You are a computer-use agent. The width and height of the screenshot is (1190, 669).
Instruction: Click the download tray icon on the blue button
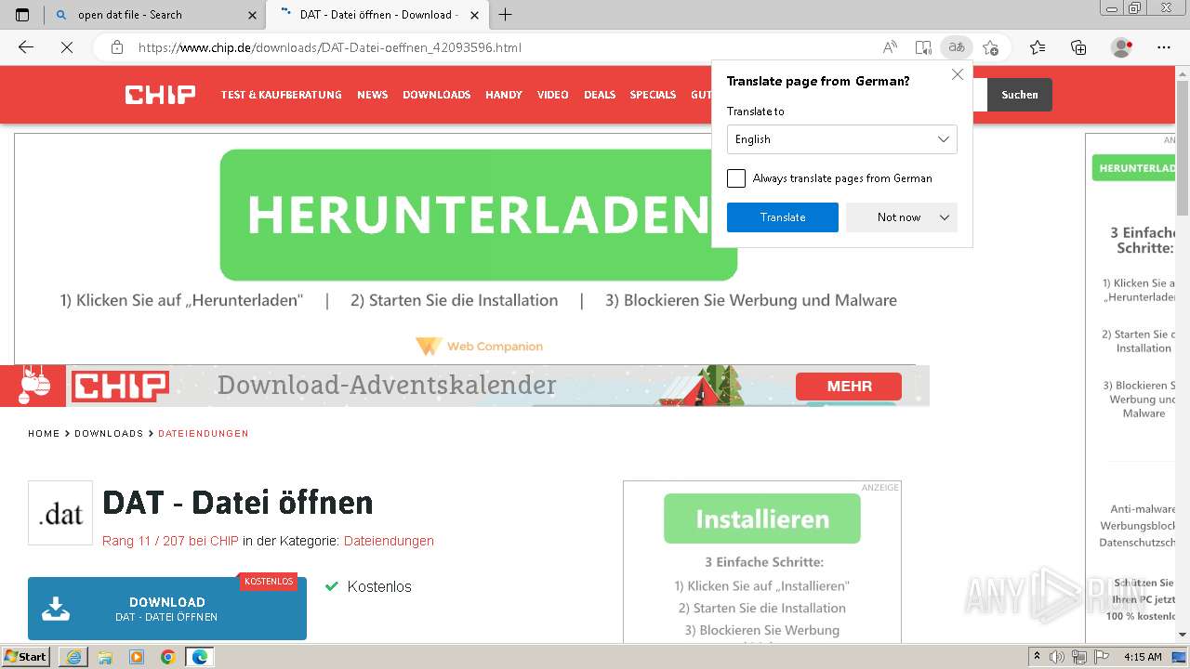click(x=56, y=609)
